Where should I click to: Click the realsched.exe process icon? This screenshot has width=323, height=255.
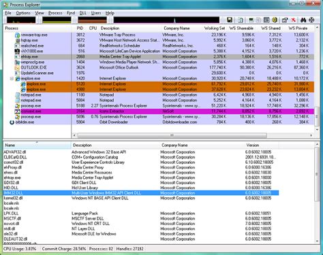pos(17,46)
